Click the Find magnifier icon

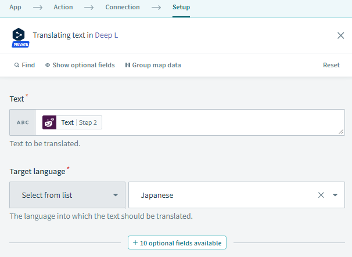[17, 65]
